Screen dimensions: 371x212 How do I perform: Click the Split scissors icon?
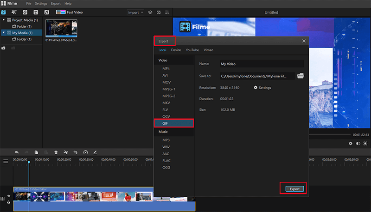point(66,152)
